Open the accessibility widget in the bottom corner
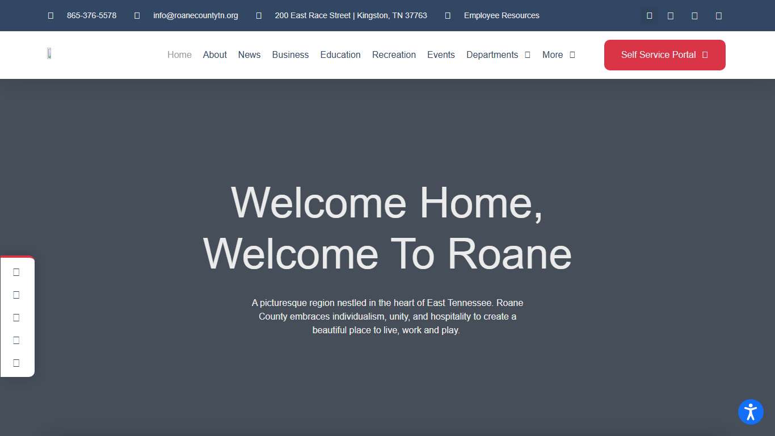 click(x=751, y=412)
